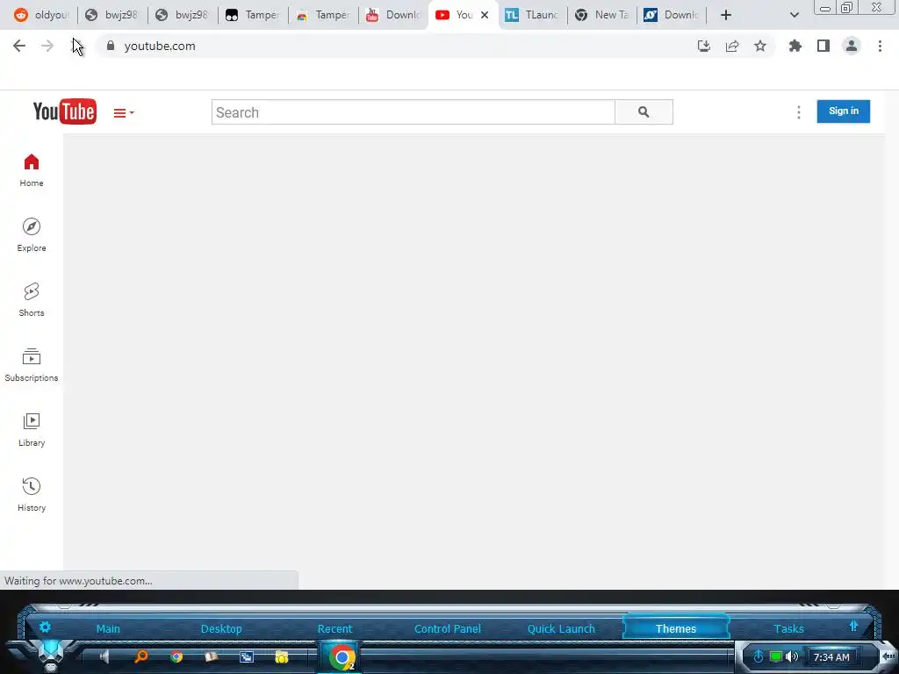Close the active YouTube tab
899x674 pixels.
(x=485, y=15)
